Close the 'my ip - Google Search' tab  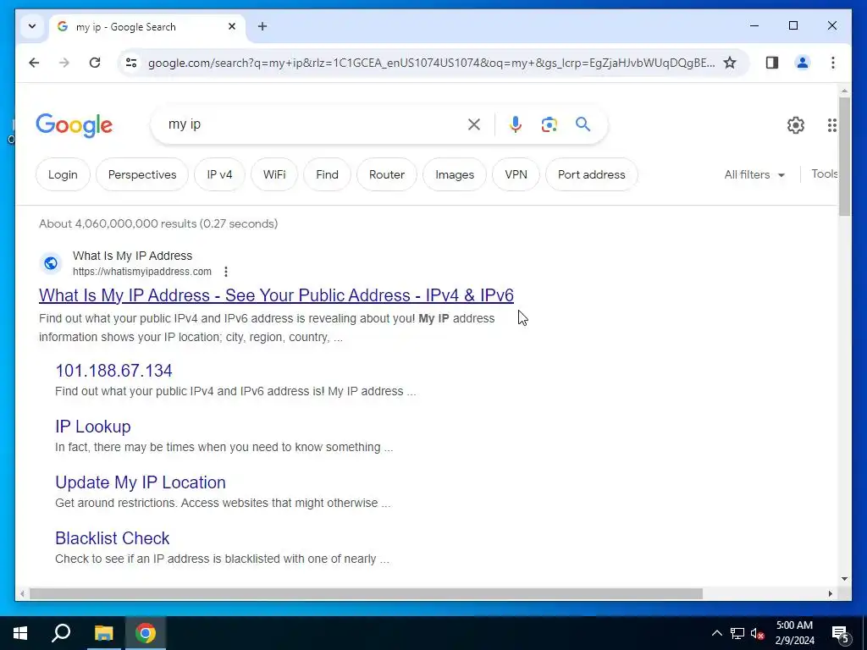click(x=232, y=26)
